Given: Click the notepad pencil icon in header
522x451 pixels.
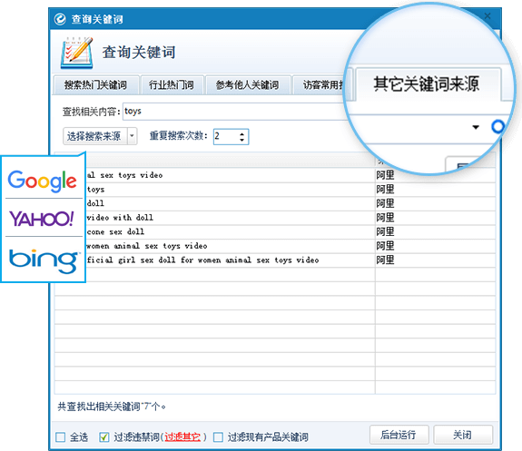Looking at the screenshot, I should point(77,53).
